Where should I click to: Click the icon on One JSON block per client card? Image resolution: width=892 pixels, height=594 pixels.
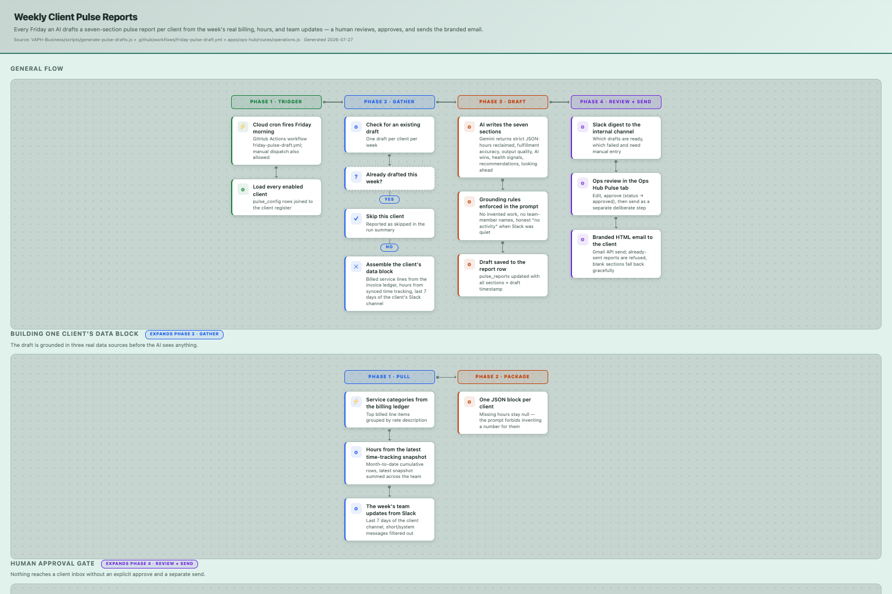click(x=469, y=401)
